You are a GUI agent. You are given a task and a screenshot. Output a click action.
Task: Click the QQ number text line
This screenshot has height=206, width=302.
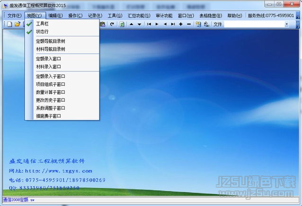pyautogui.click(x=44, y=188)
